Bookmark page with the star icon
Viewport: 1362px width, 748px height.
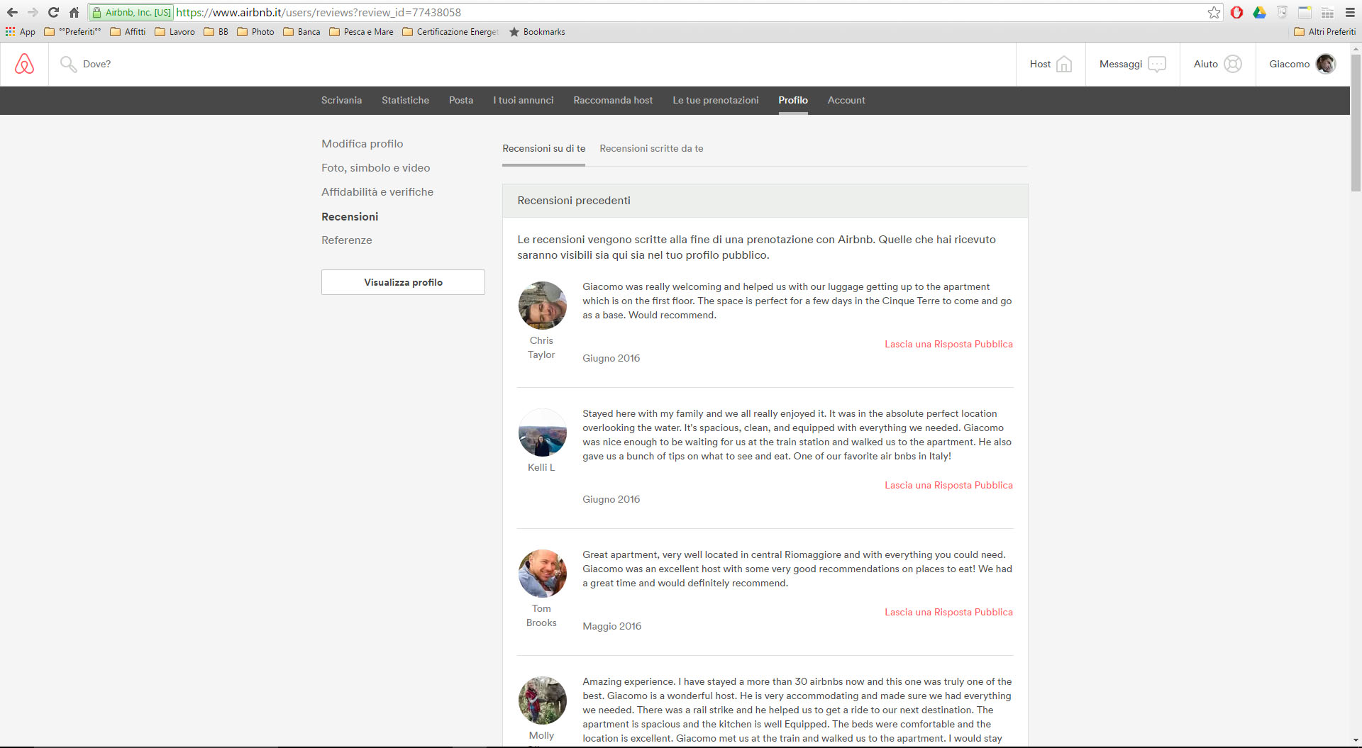(x=1214, y=12)
